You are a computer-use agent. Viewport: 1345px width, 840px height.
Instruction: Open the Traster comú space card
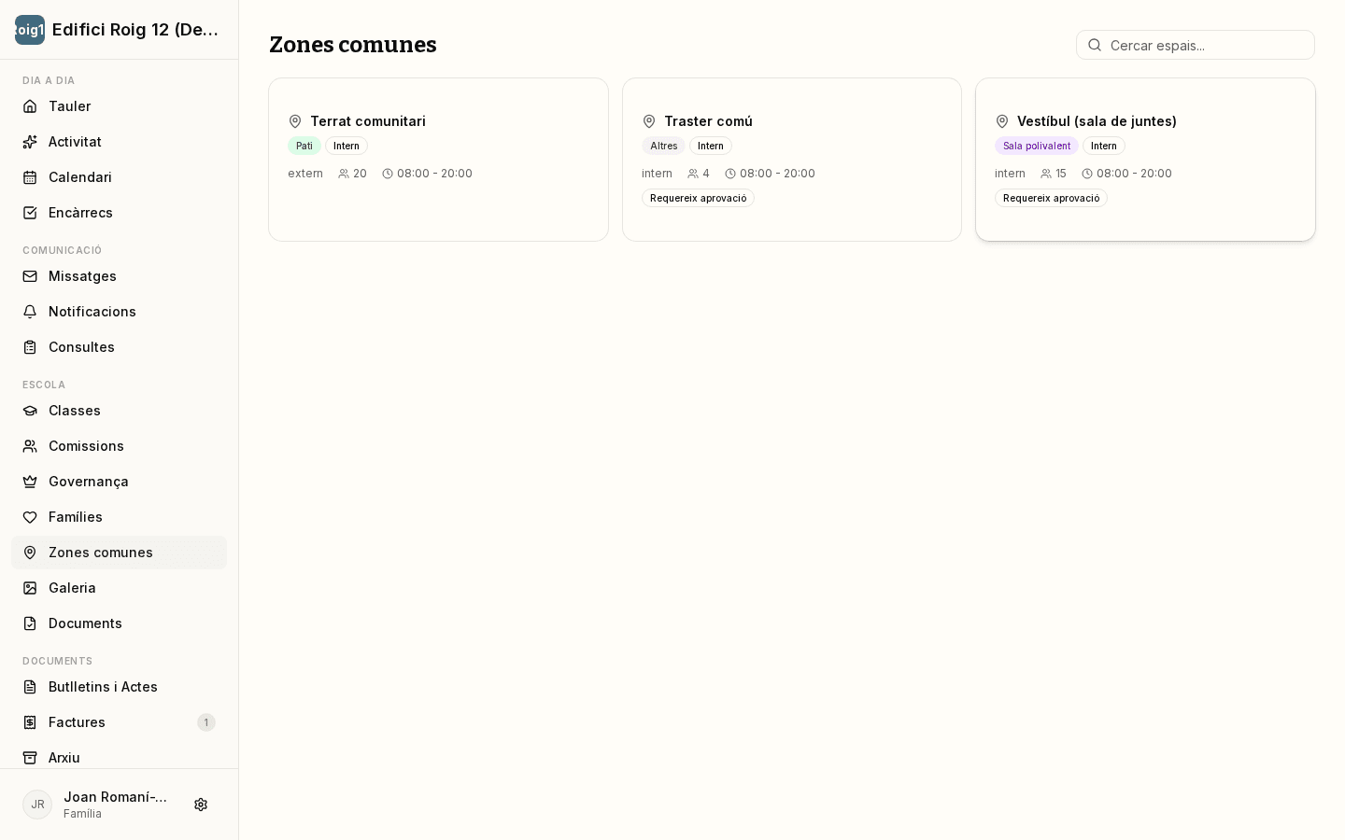(792, 160)
